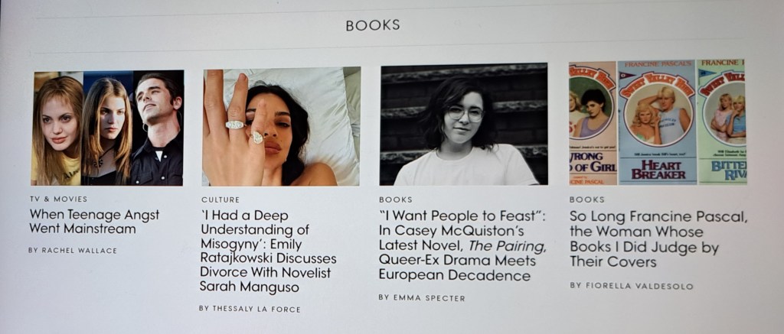Open 'So Long Francine Pascal' headline
This screenshot has width=784, height=334.
click(x=658, y=239)
